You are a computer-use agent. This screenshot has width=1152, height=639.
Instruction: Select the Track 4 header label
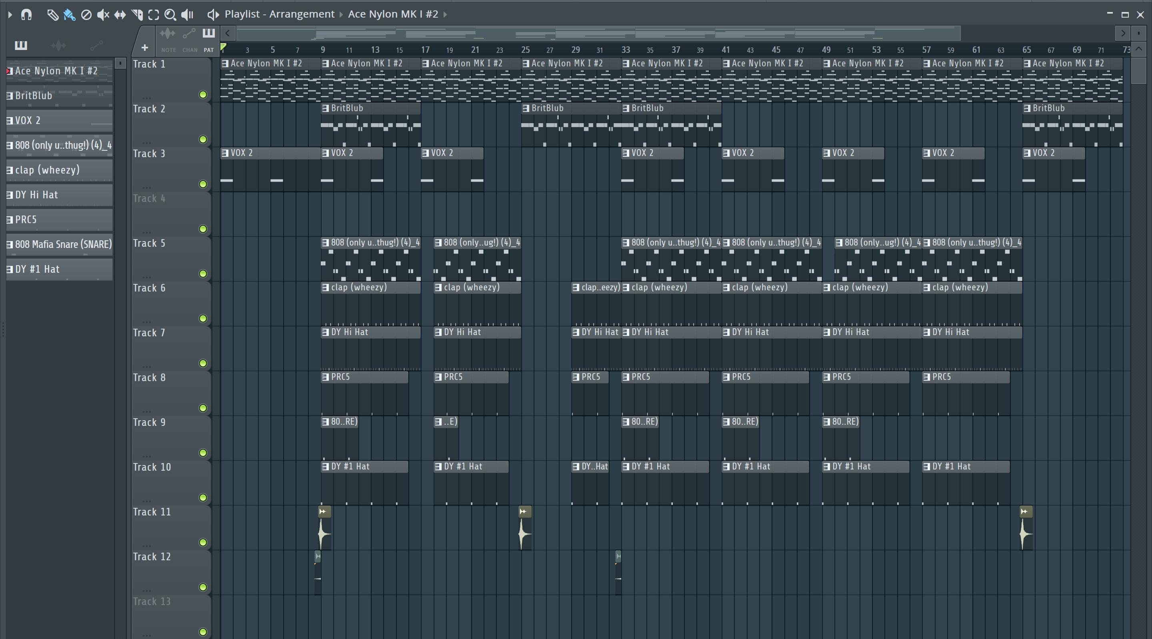(x=149, y=199)
